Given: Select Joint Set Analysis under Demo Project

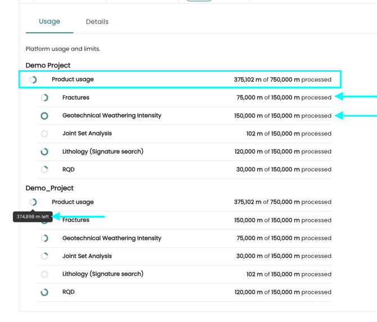Looking at the screenshot, I should [x=87, y=134].
